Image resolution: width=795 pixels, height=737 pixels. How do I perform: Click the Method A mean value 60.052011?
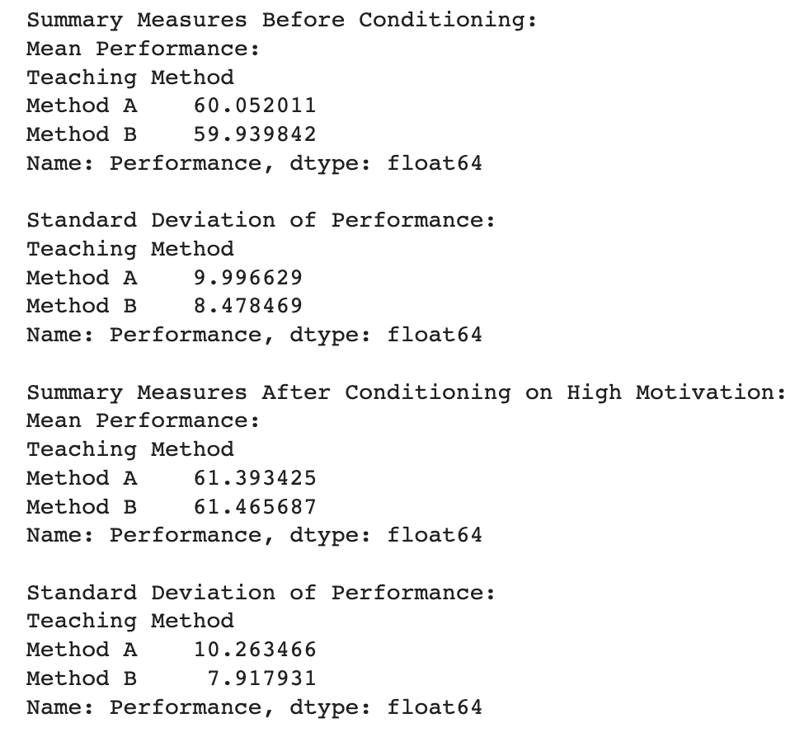coord(255,106)
